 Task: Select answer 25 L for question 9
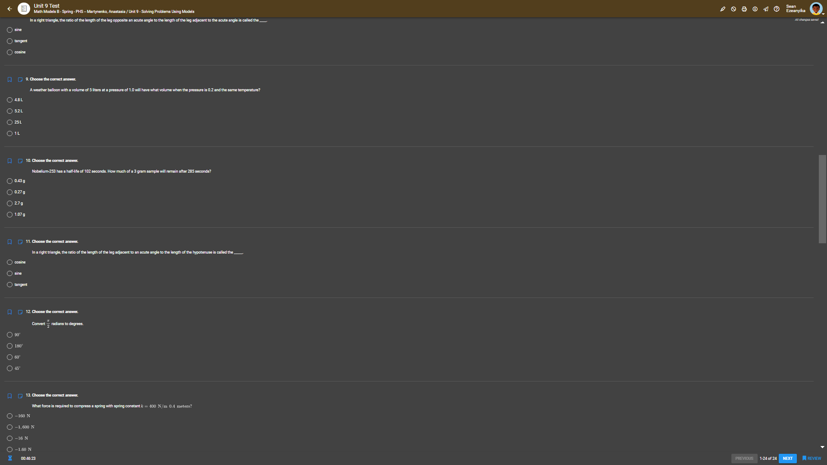pos(9,122)
